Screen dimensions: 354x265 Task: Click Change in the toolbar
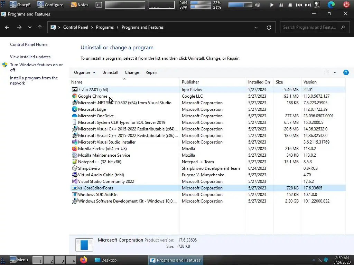point(132,72)
